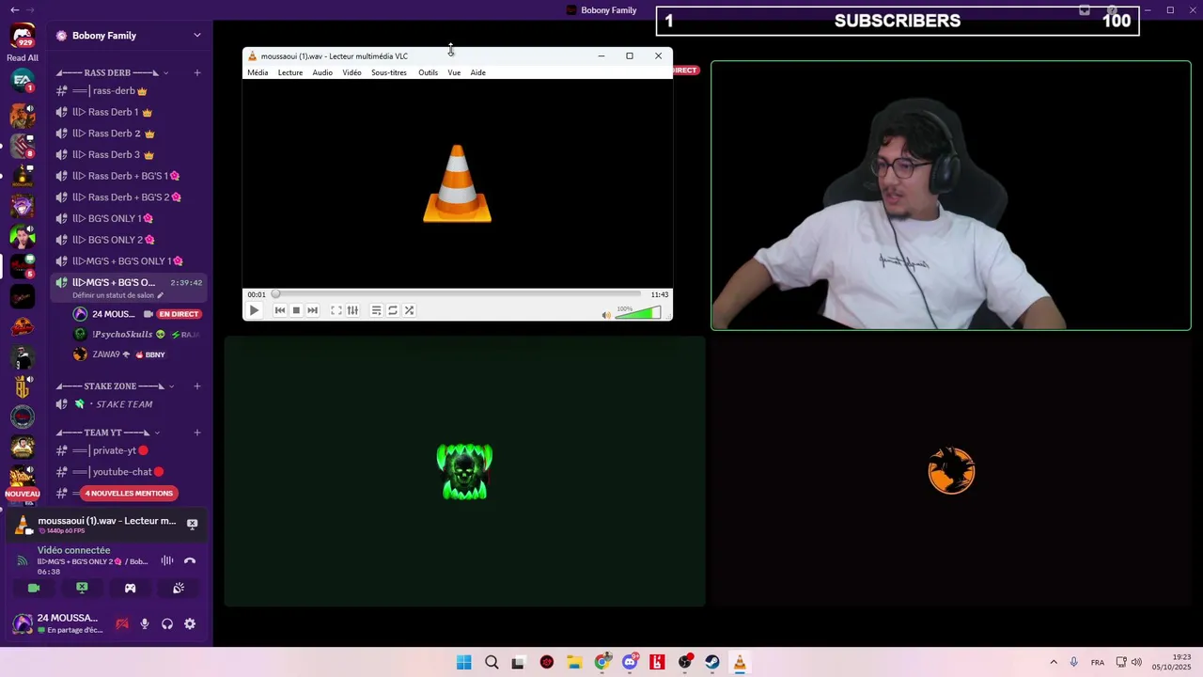The width and height of the screenshot is (1203, 677).
Task: Toggle loop mode in VLC
Action: click(x=393, y=310)
